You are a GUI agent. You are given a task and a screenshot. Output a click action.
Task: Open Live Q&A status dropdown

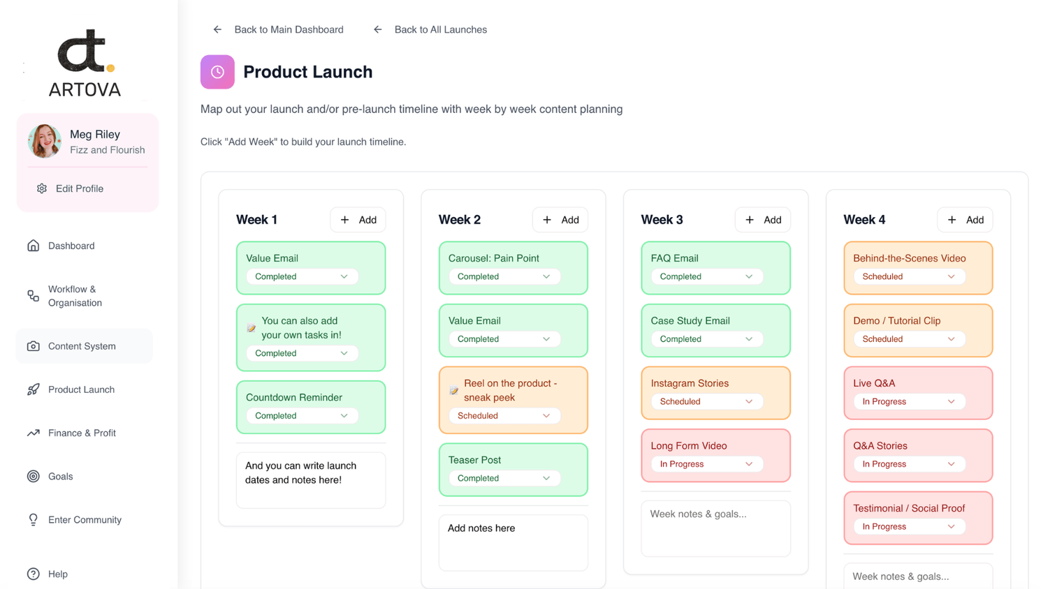coord(908,401)
